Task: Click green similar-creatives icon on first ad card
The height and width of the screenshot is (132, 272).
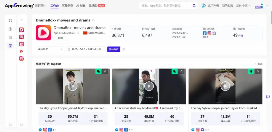Action: pos(98,71)
